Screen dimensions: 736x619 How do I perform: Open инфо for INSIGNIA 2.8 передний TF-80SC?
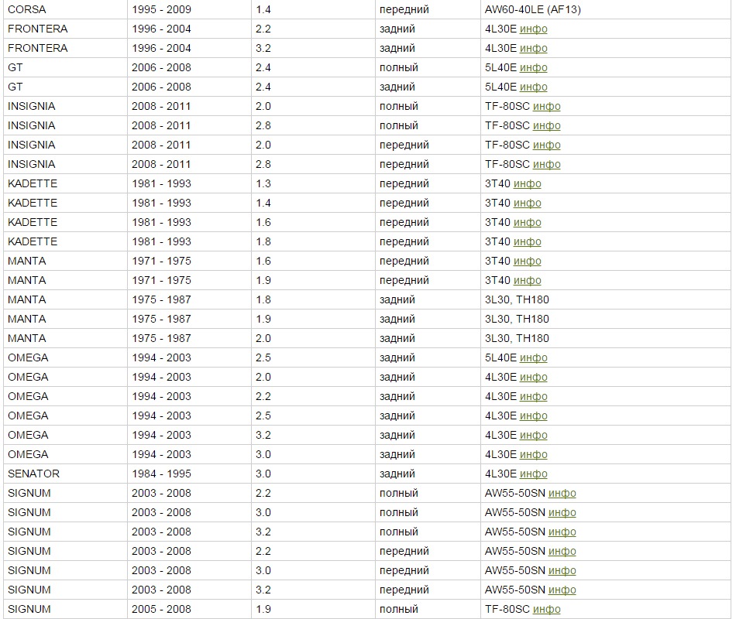tap(546, 165)
